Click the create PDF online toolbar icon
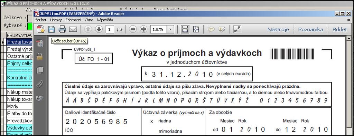Screen dimensions: 354x136 click(x=41, y=29)
